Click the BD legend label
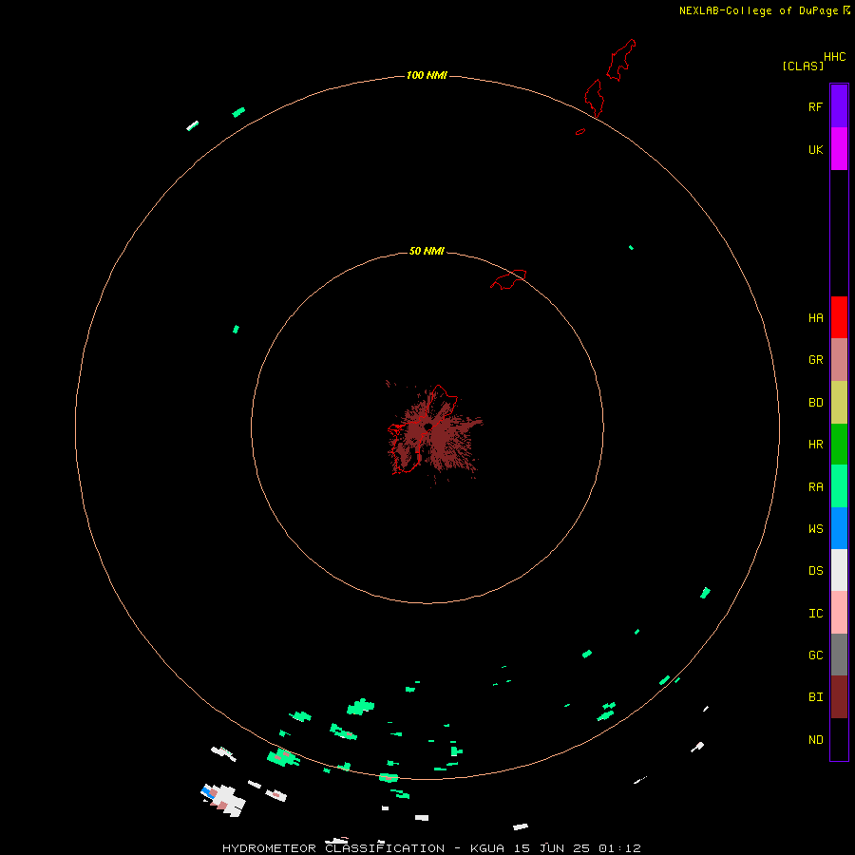Screen dimensions: 855x855 (x=815, y=403)
